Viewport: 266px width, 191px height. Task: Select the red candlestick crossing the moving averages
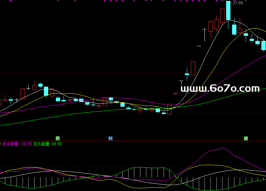tap(169, 109)
